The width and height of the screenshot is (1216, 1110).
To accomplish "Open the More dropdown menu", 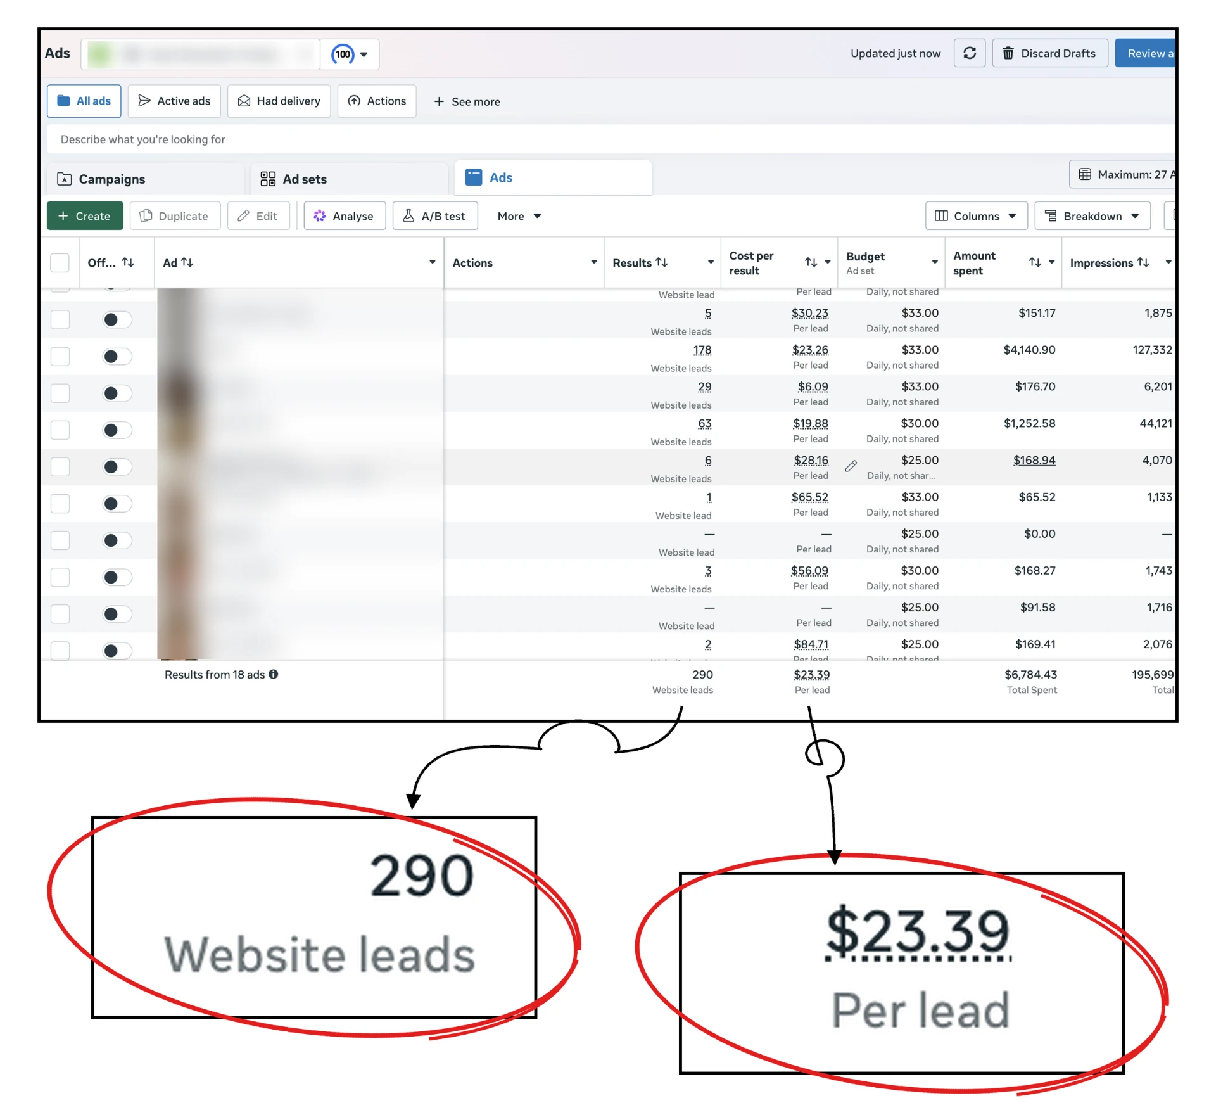I will click(519, 216).
